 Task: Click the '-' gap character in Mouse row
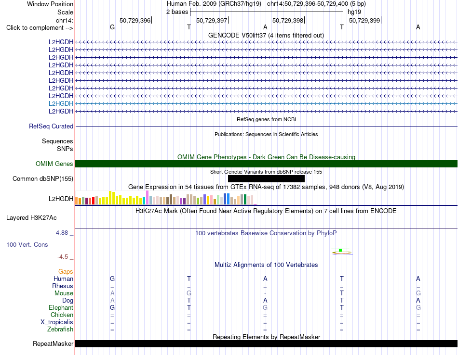[x=265, y=293]
